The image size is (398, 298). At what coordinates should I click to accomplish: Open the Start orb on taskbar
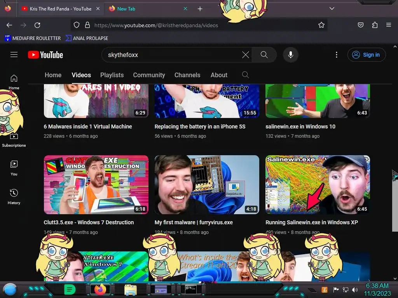(x=10, y=289)
